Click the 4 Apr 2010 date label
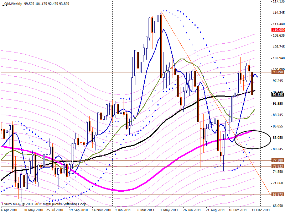This screenshot has width=285, height=213. click(9, 210)
